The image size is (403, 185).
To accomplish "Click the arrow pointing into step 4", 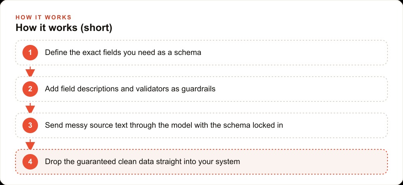I will 30,144.
